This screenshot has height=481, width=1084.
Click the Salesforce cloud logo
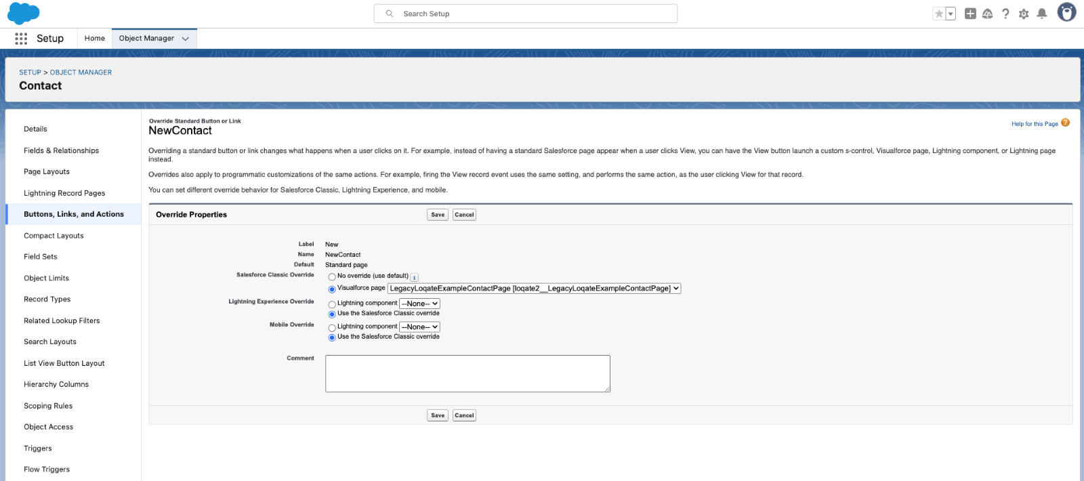point(23,14)
